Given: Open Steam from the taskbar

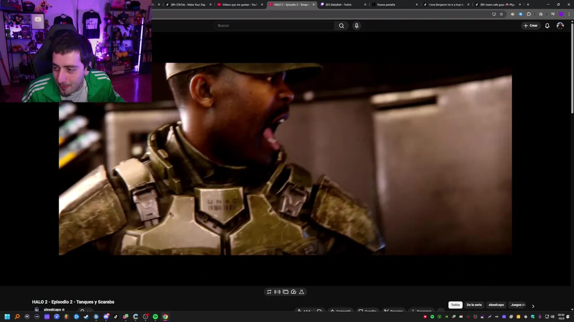Looking at the screenshot, I should coord(86,317).
